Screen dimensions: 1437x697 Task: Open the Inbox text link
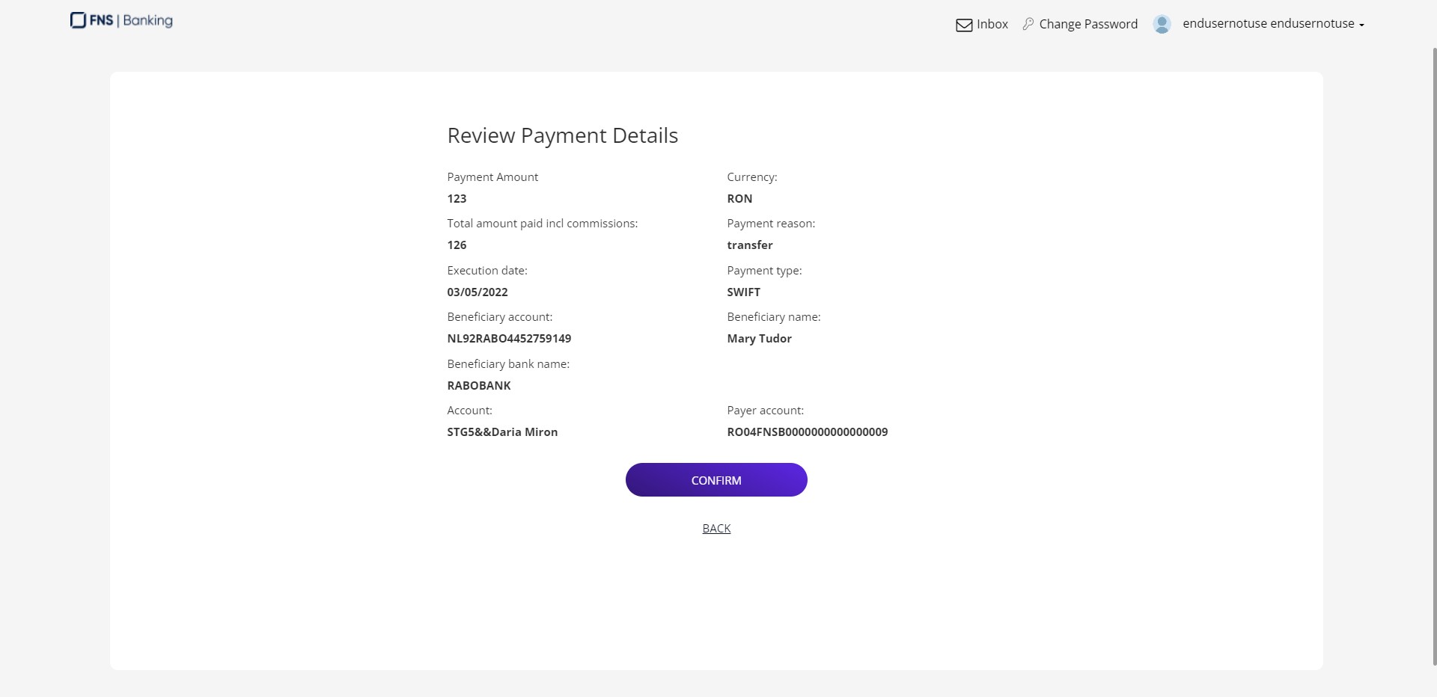point(992,24)
